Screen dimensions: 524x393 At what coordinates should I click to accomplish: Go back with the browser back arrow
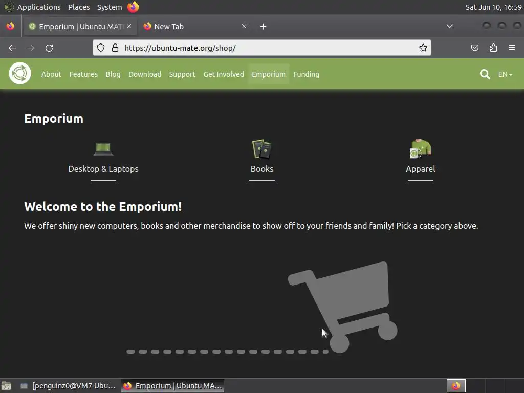pos(12,48)
